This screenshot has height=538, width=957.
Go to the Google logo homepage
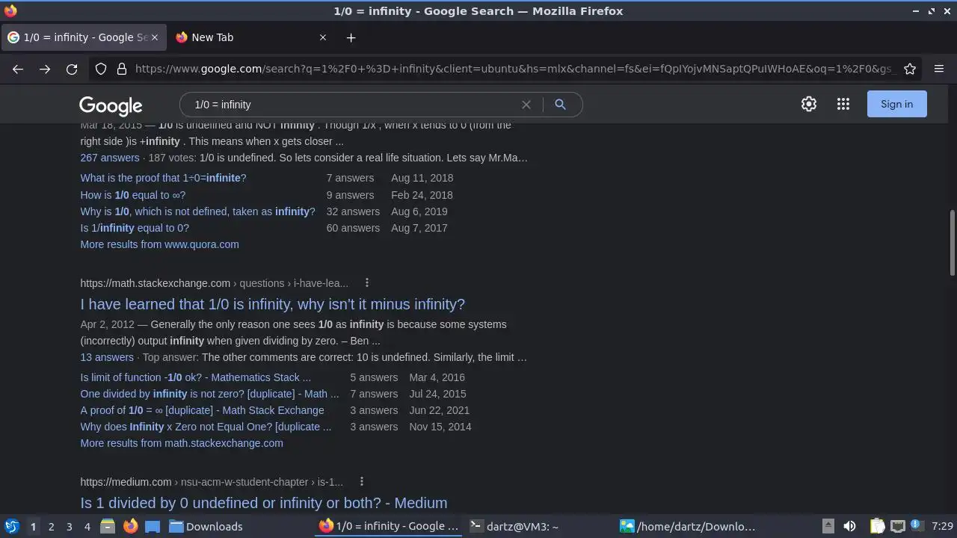(111, 105)
